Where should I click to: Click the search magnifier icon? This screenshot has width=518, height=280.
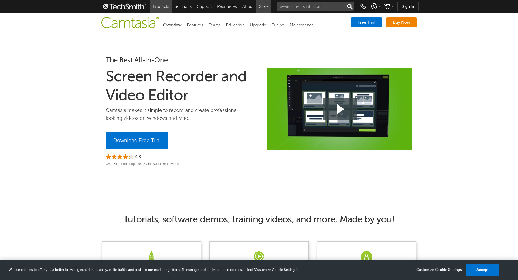[350, 6]
